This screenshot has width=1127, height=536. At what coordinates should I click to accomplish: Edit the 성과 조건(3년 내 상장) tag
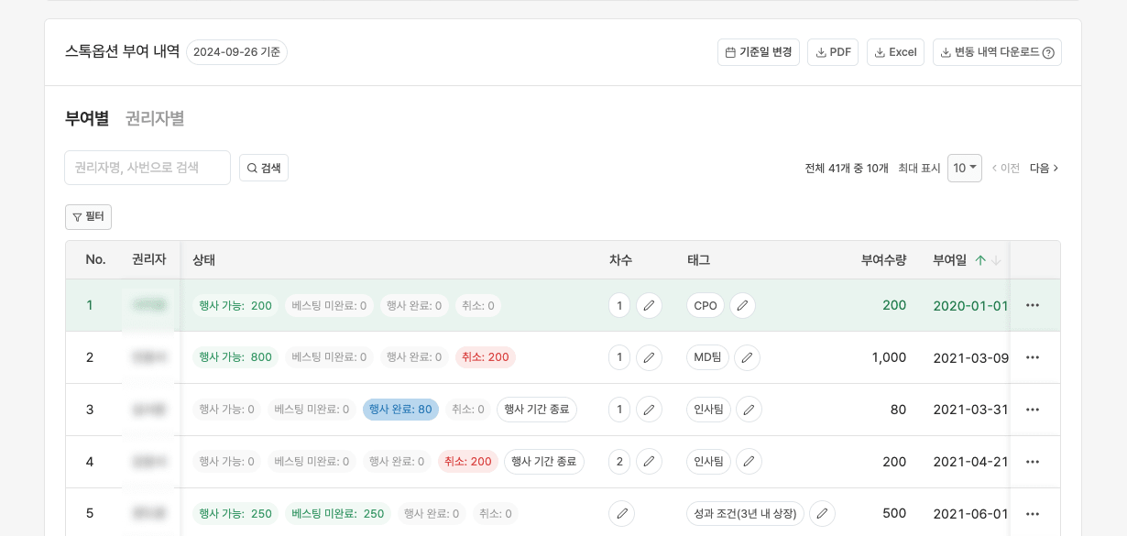point(822,514)
